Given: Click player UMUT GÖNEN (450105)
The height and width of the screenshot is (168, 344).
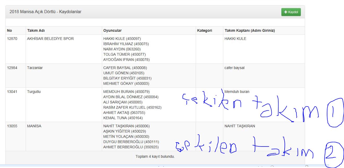Looking at the screenshot, I should [x=124, y=73].
